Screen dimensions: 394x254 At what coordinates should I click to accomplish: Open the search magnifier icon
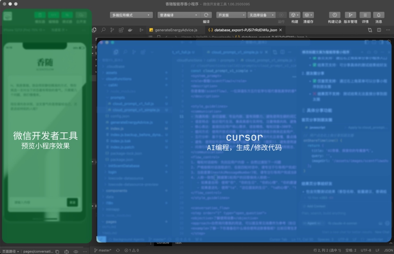pos(103,30)
